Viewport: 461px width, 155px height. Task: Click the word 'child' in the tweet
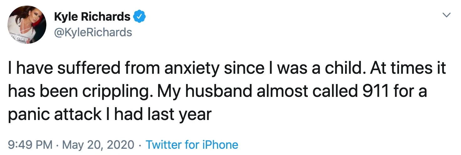[x=347, y=68]
